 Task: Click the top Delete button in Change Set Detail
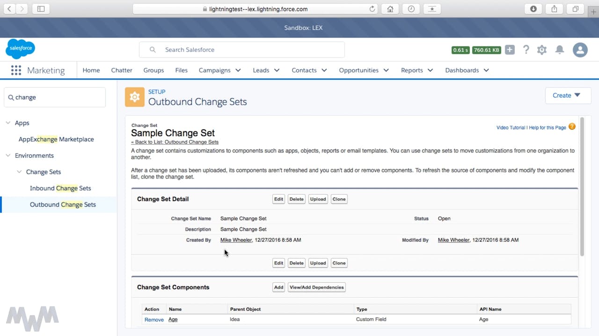[x=296, y=199]
